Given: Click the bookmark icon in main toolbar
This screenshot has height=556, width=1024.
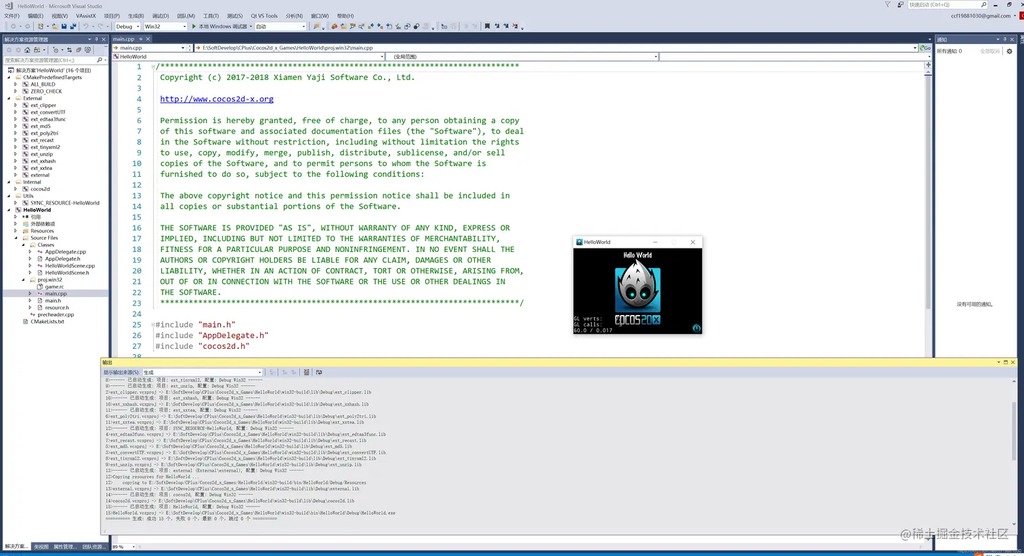Looking at the screenshot, I should pyautogui.click(x=487, y=26).
